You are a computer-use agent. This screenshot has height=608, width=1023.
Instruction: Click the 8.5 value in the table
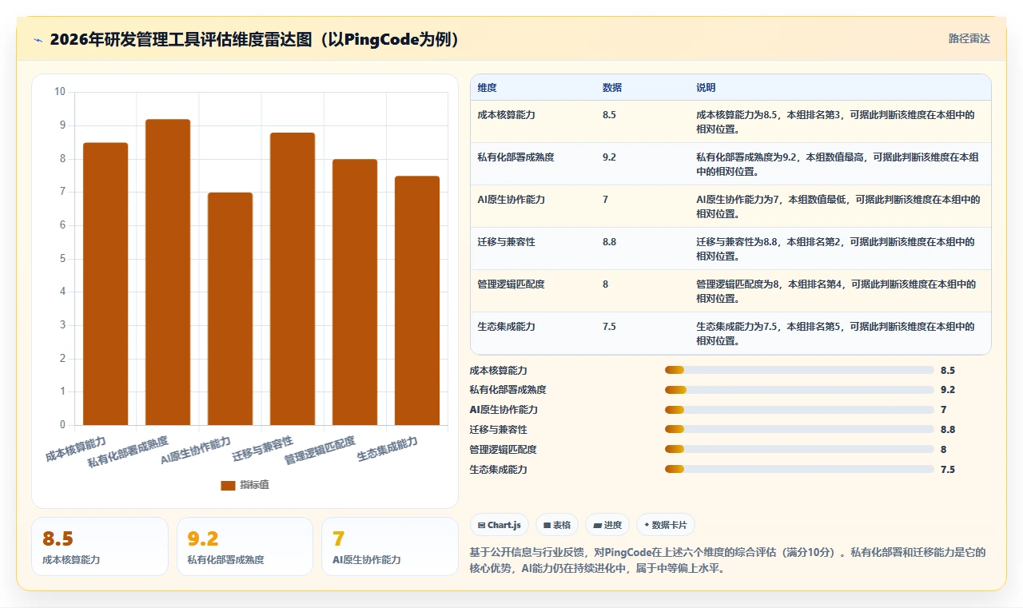(609, 115)
